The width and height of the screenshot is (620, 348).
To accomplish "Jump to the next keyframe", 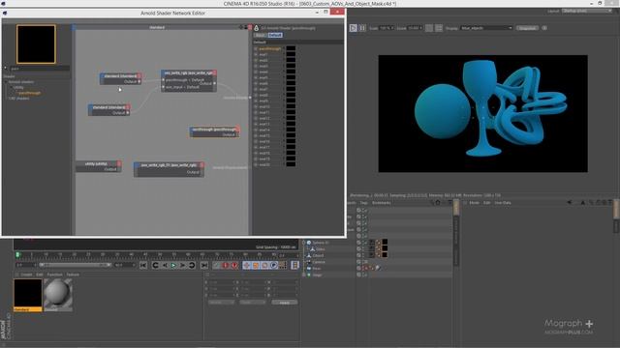I will point(192,265).
